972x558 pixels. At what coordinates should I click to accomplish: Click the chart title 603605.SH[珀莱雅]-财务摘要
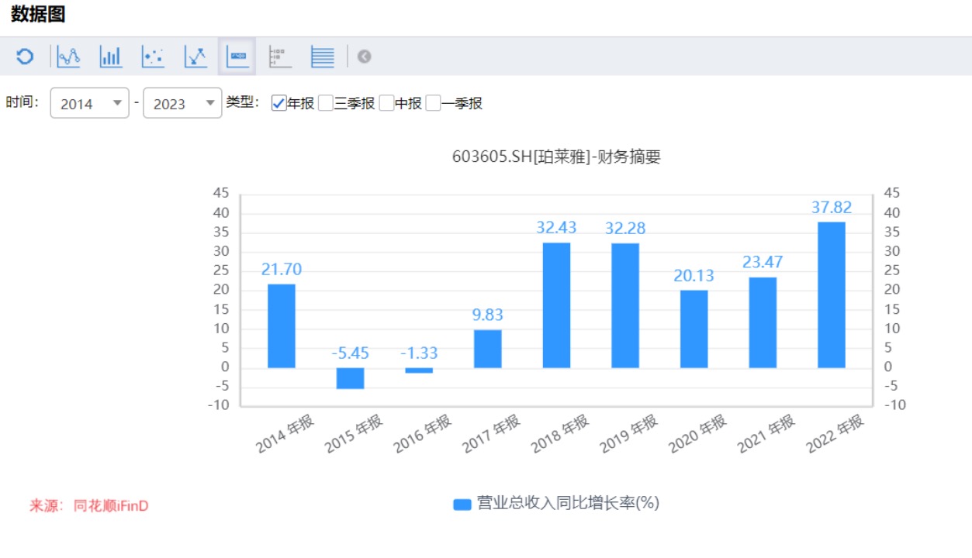[556, 157]
